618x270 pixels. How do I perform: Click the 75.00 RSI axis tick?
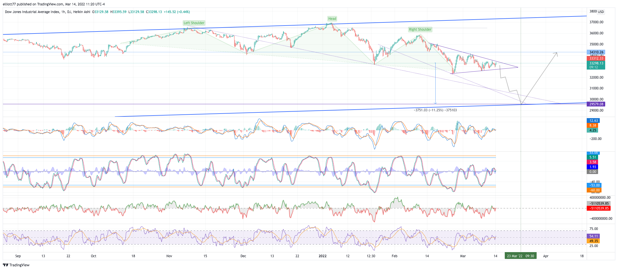594,229
